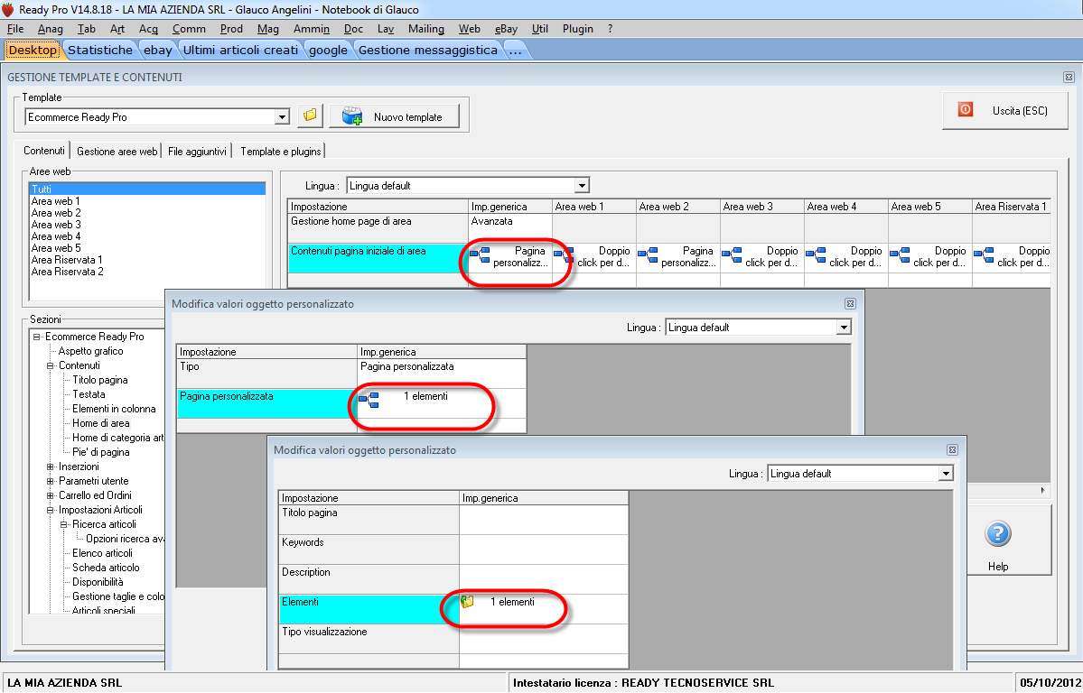Switch to the Gestione messaggistica tab

coord(428,50)
